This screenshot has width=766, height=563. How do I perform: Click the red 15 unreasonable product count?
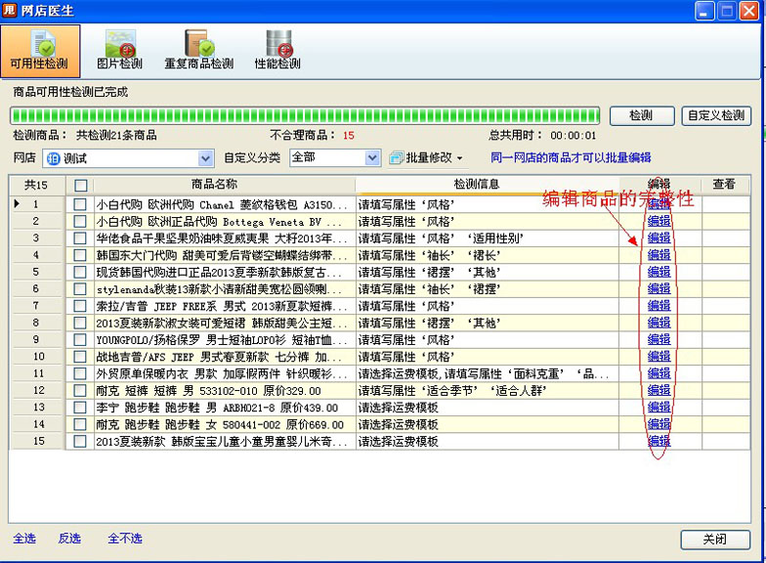(348, 136)
